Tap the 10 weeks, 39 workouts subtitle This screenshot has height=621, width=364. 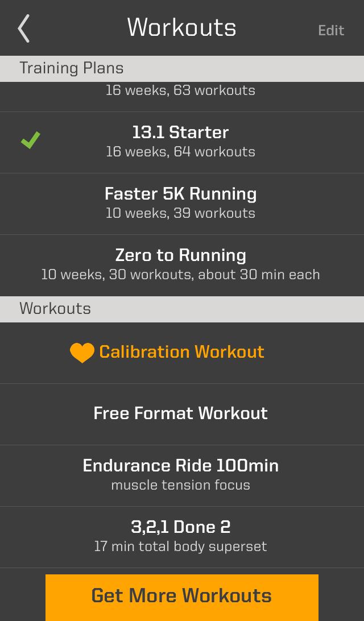[181, 214]
